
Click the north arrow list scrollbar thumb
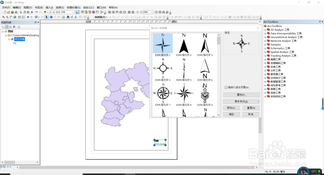[x=219, y=41]
